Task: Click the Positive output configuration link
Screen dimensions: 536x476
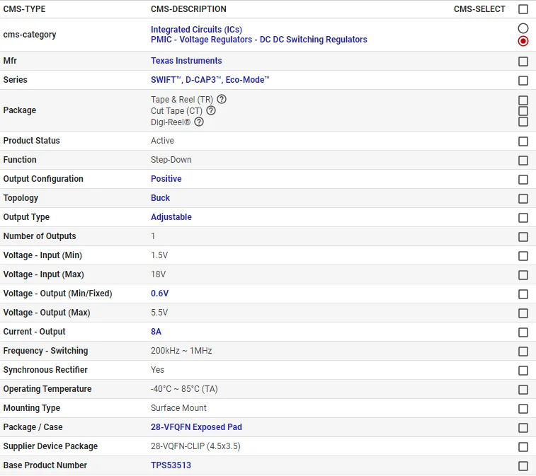Action: point(166,179)
